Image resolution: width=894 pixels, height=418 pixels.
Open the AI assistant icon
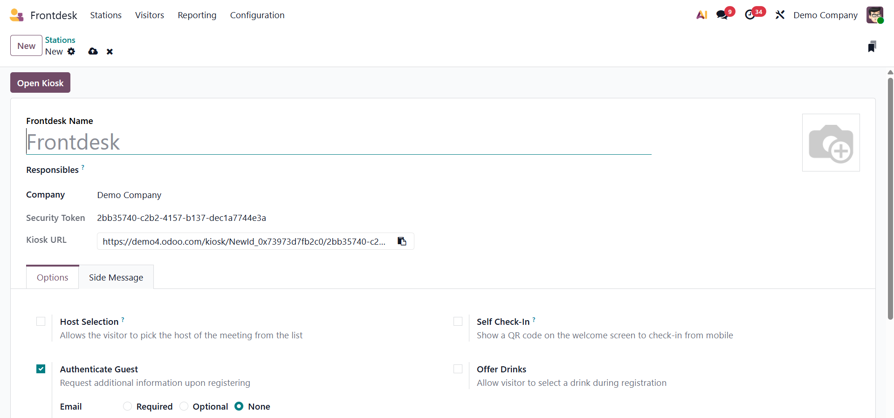pos(701,15)
